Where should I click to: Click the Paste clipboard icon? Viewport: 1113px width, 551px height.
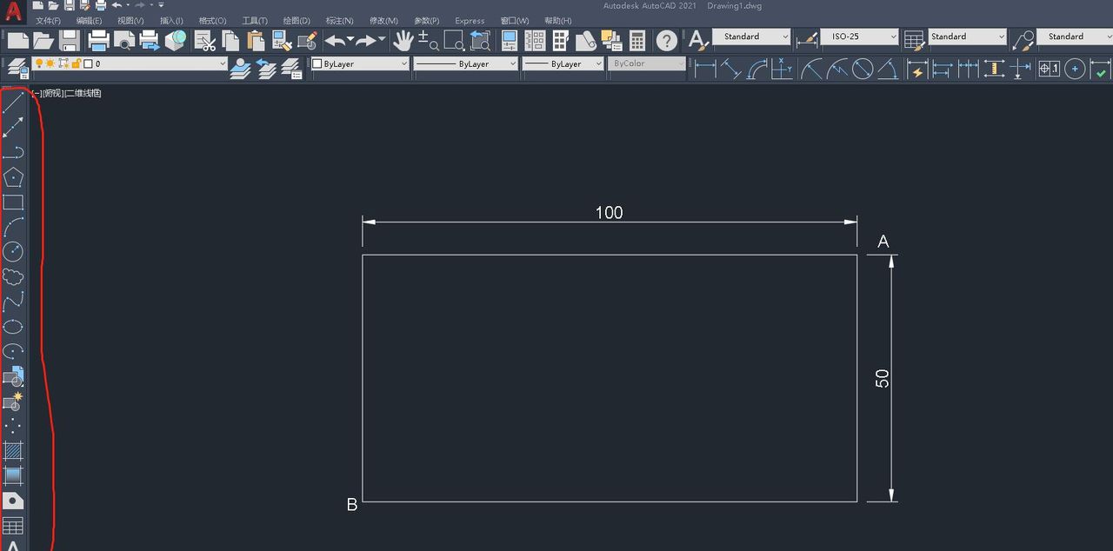click(x=256, y=40)
